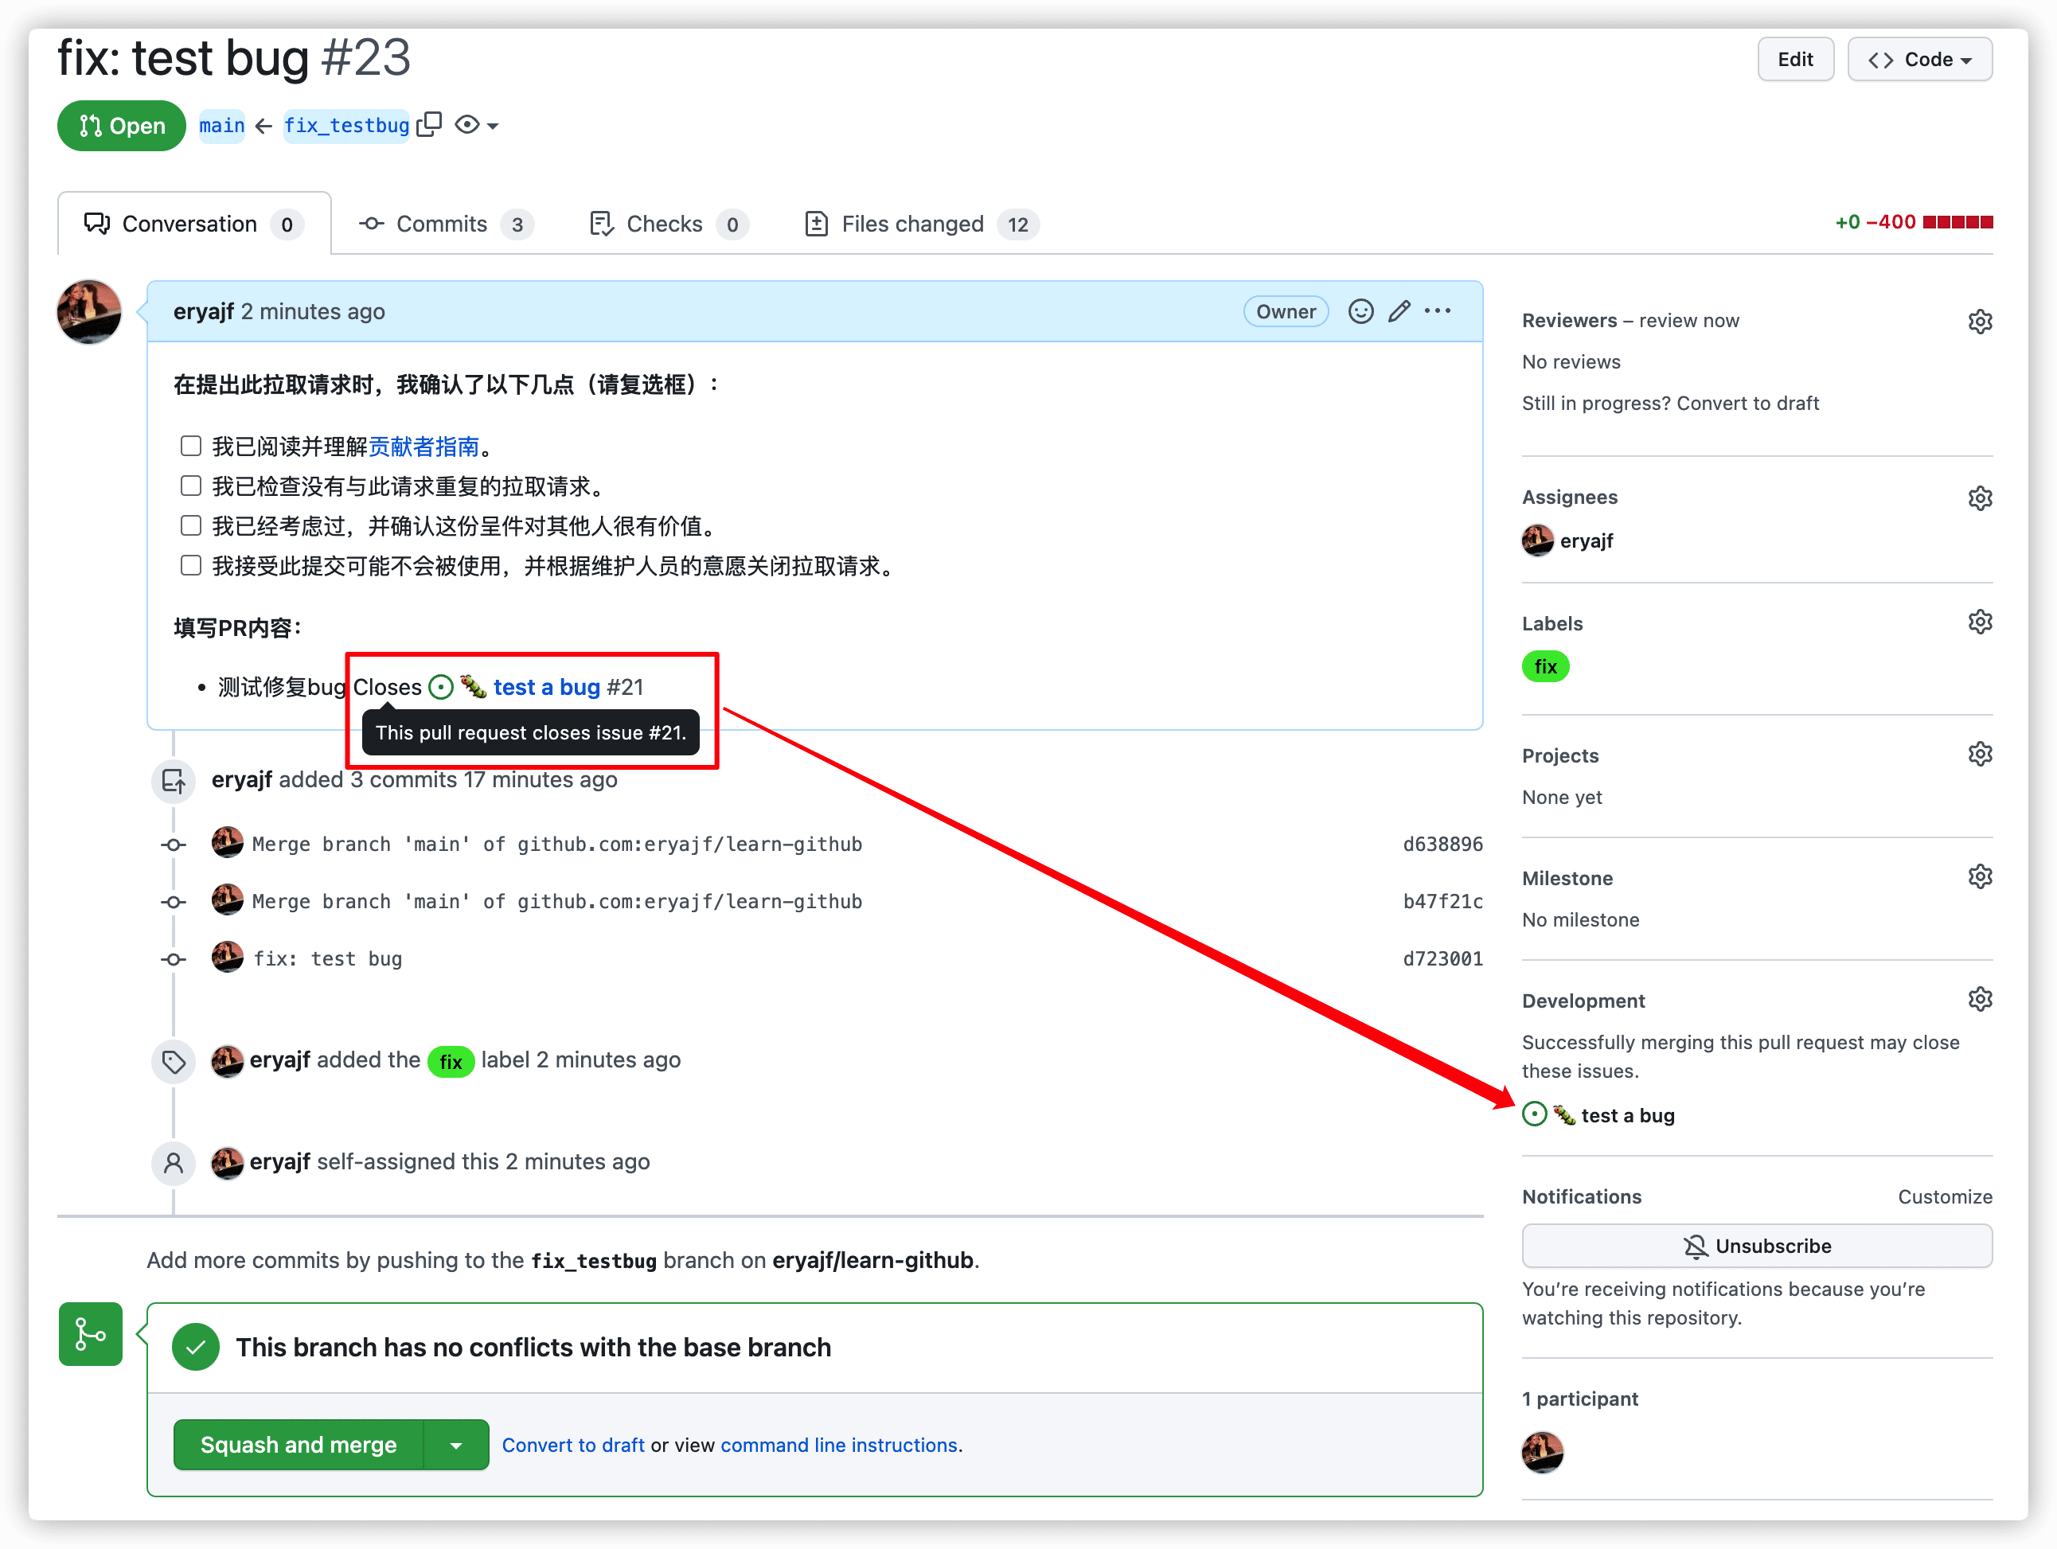Check the contributor guide checkbox
2057x1549 pixels.
pos(190,447)
